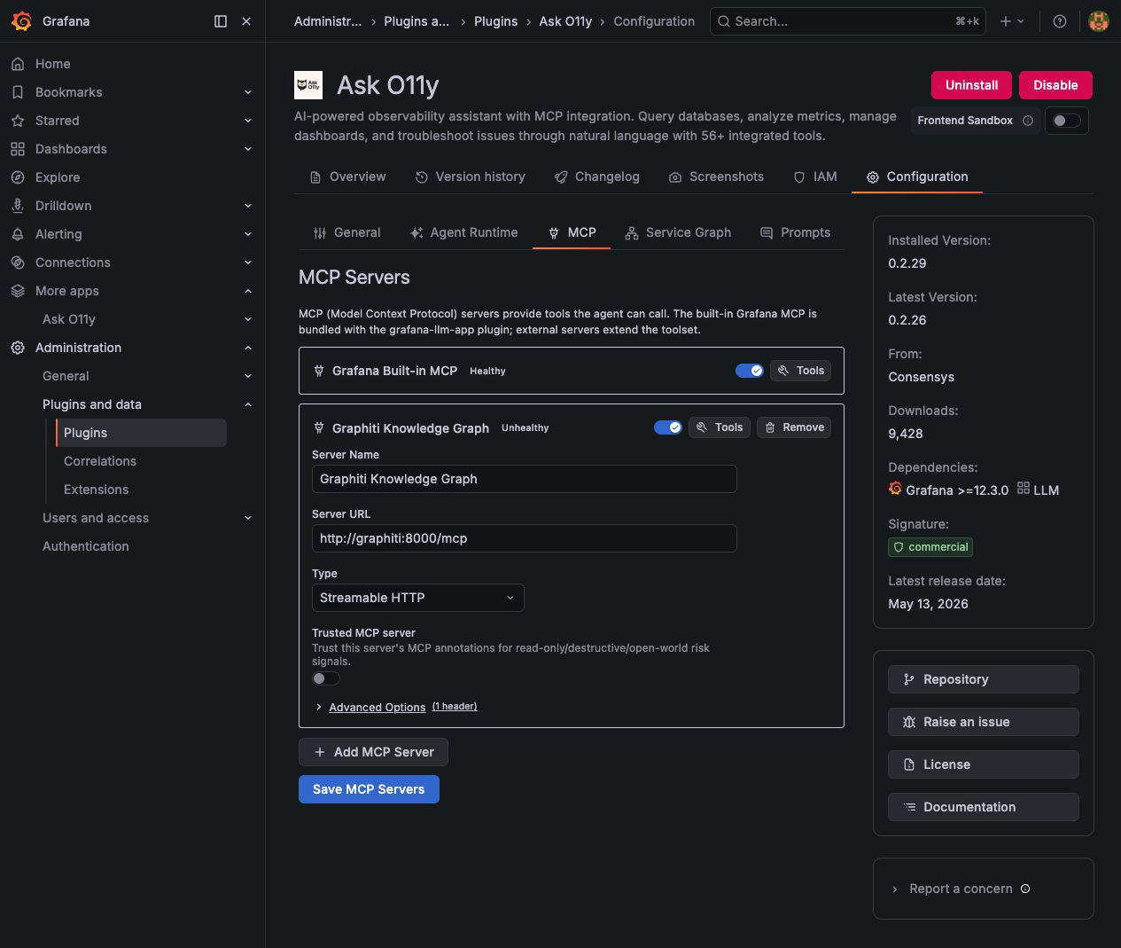This screenshot has width=1121, height=948.
Task: Click the Ask O11y plugin logo
Action: point(308,85)
